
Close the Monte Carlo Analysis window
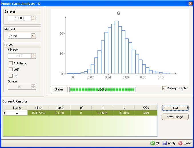point(190,3)
